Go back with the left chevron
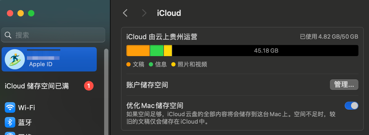 coord(125,13)
